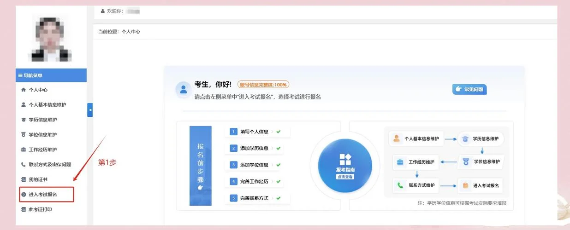Click graduation cap icon in the 学历信息维护 flow box
570x230 pixels.
[x=465, y=138]
